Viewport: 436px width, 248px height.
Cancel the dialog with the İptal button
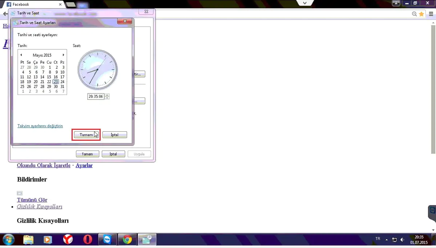pos(114,135)
